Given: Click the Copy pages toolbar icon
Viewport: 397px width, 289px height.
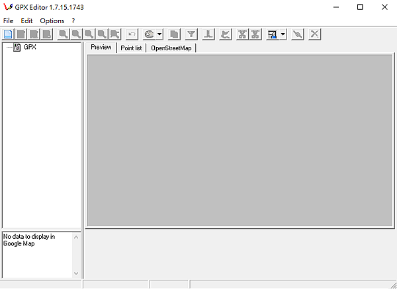Looking at the screenshot, I should point(174,34).
